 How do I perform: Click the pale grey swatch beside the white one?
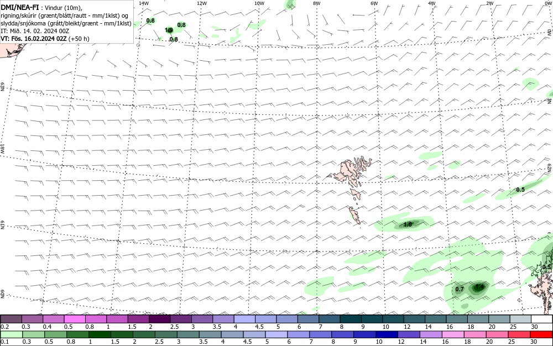(x=520, y=319)
